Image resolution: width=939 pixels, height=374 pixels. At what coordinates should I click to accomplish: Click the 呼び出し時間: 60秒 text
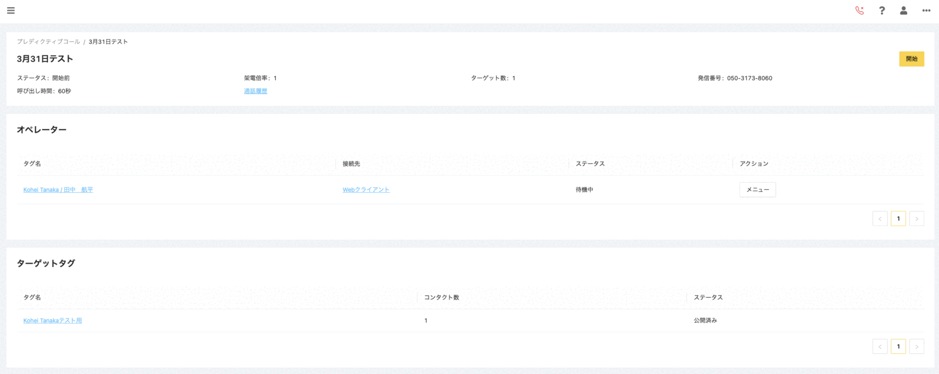44,91
